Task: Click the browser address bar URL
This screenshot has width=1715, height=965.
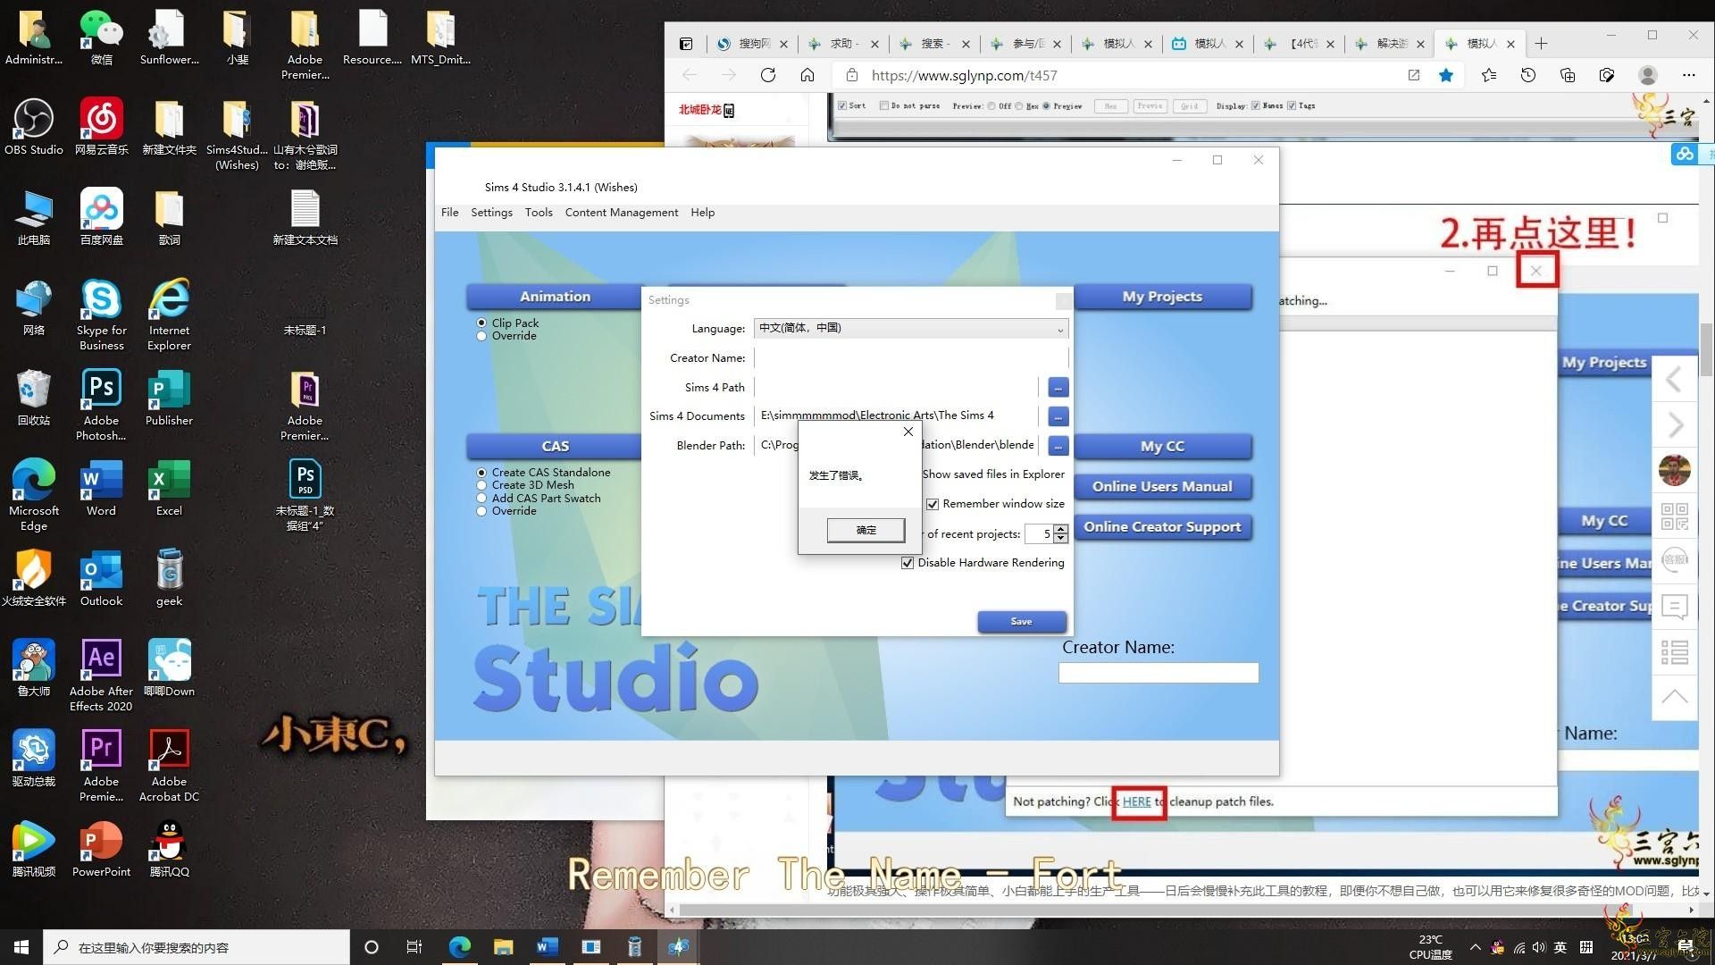Action: (x=964, y=75)
